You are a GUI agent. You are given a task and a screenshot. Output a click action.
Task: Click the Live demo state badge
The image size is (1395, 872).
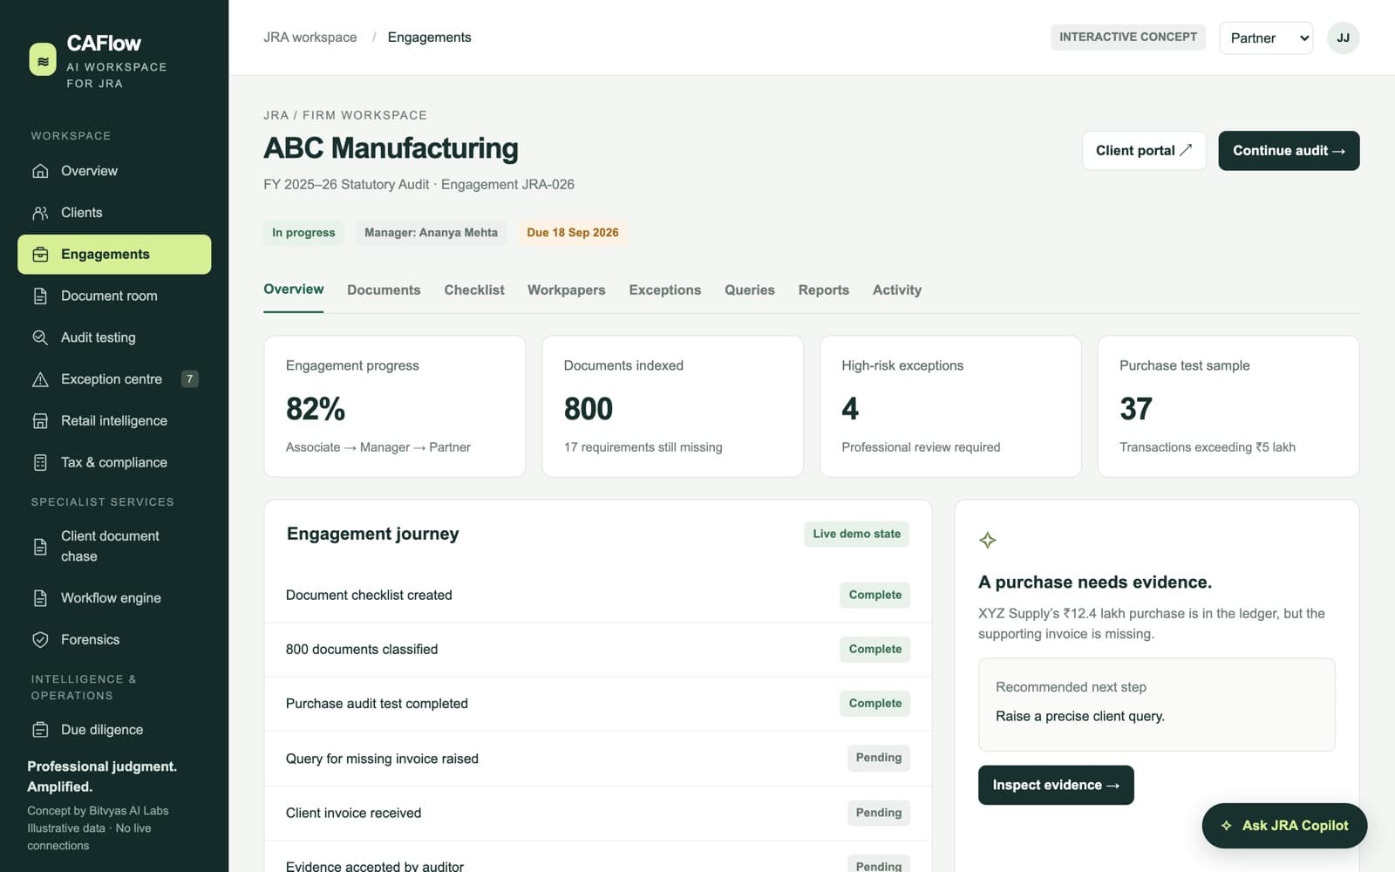856,534
